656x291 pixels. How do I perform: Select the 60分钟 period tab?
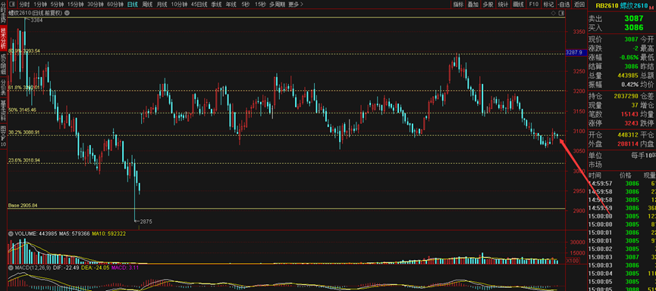coord(115,5)
